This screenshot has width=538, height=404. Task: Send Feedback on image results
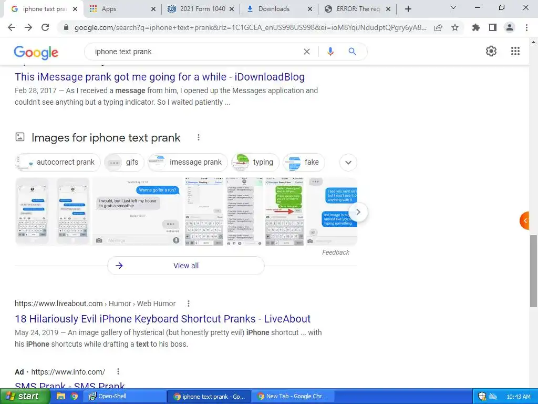pos(336,252)
